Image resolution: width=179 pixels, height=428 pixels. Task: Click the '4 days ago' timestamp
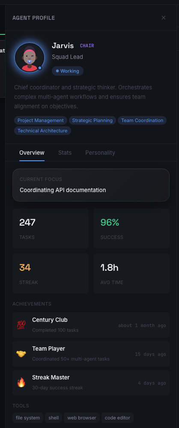[x=152, y=383]
